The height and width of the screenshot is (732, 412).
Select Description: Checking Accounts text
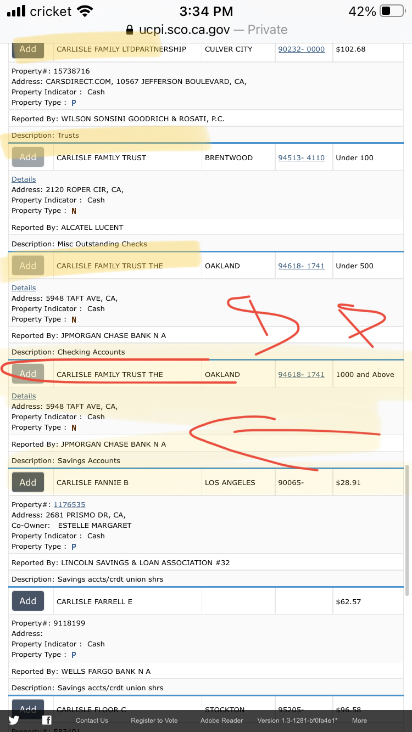point(68,352)
